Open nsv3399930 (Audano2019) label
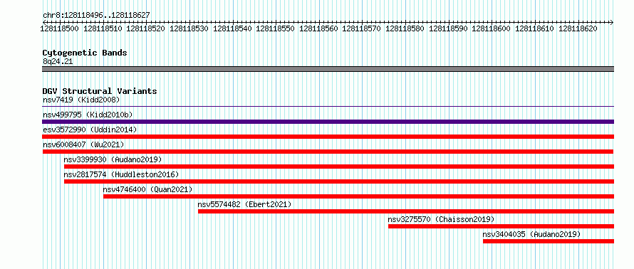Viewport: 634px width, 269px height. pos(113,159)
